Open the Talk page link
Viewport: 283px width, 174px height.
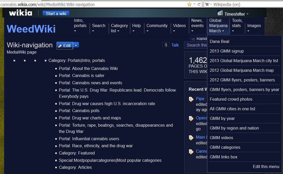175,45
